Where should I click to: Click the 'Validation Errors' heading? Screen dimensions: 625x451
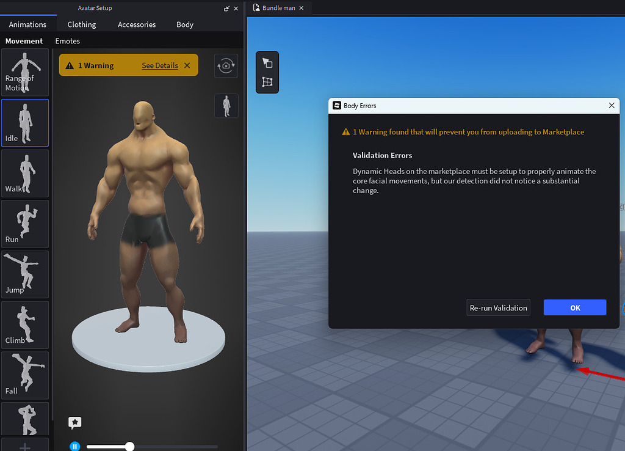[382, 155]
